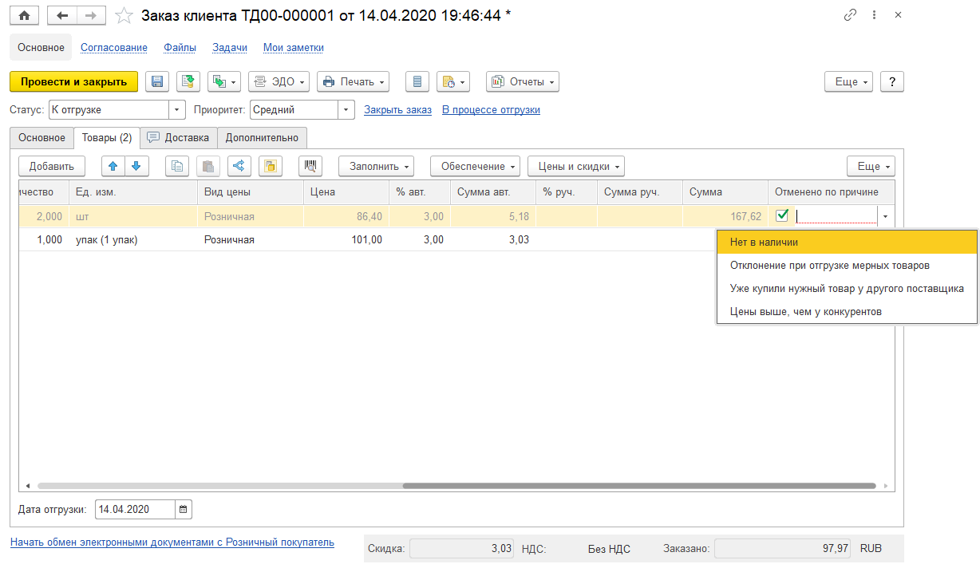Screen dimensions: 980x572
Task: Open help with the question mark button
Action: coord(891,81)
